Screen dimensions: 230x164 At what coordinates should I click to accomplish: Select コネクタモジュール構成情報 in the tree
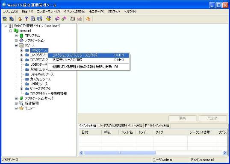pyautogui.click(x=49, y=94)
